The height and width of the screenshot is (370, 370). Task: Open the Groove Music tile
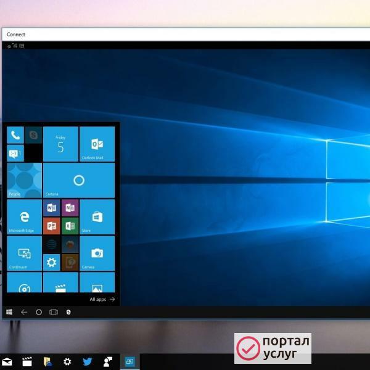coord(24,282)
